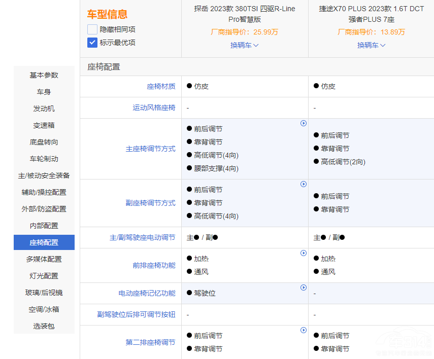Click 副驾驶位后排可调节按钮 link
The width and height of the screenshot is (434, 359).
137,314
